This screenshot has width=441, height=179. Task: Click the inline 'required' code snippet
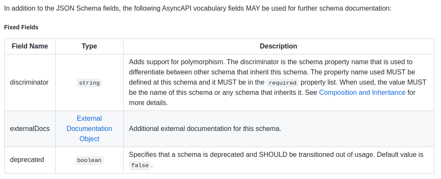pos(283,83)
